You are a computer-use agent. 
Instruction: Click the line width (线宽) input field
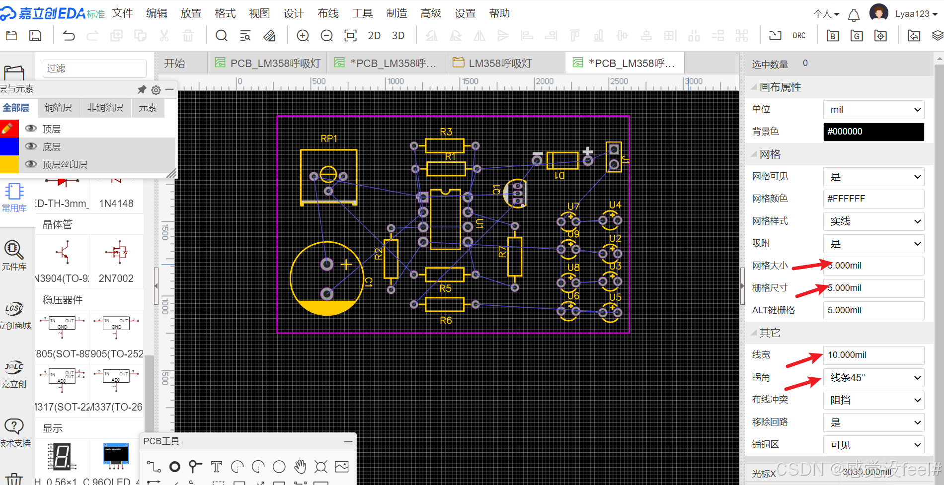873,355
